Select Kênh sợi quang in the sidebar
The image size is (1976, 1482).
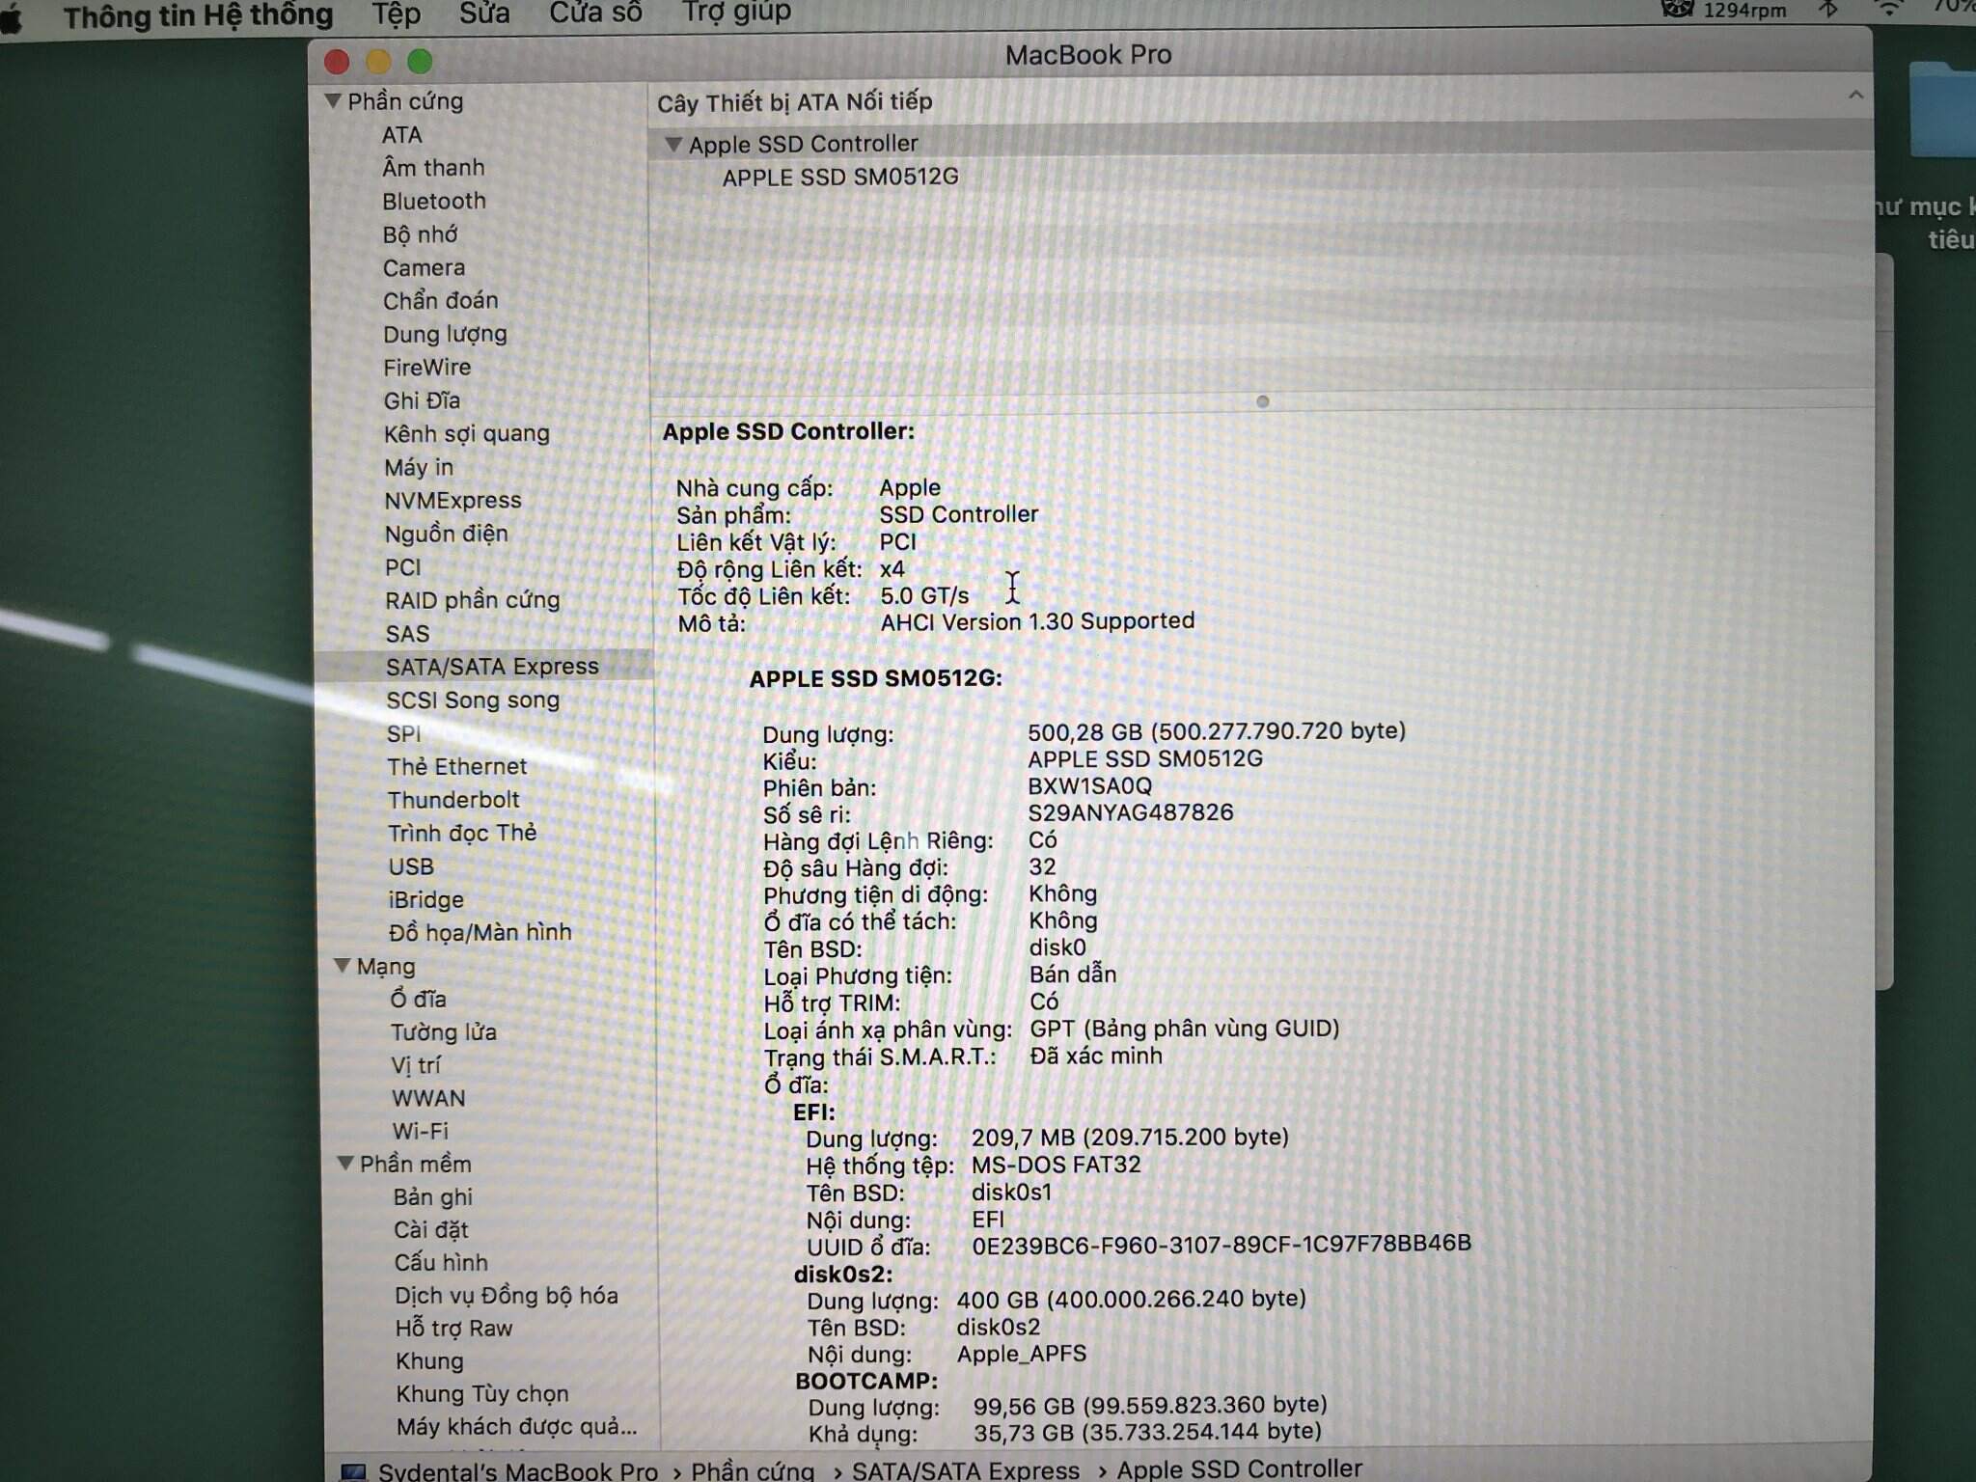(466, 434)
